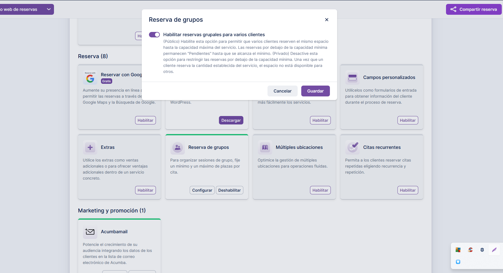This screenshot has height=273, width=503.
Task: Expand the web de reservas dropdown
Action: tap(49, 9)
